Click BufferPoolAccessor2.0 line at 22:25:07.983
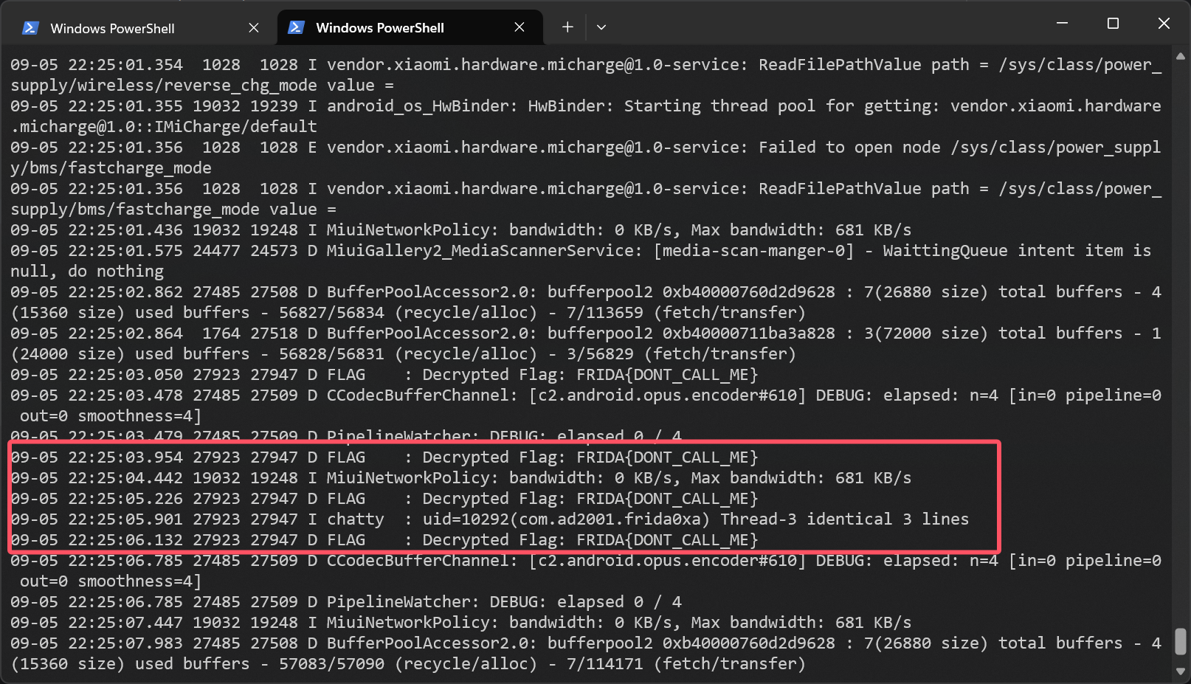 pyautogui.click(x=585, y=654)
